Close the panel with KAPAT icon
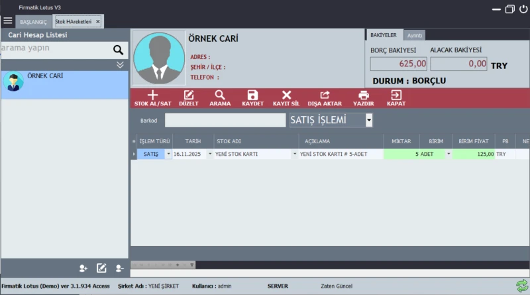The width and height of the screenshot is (530, 295). (x=396, y=95)
